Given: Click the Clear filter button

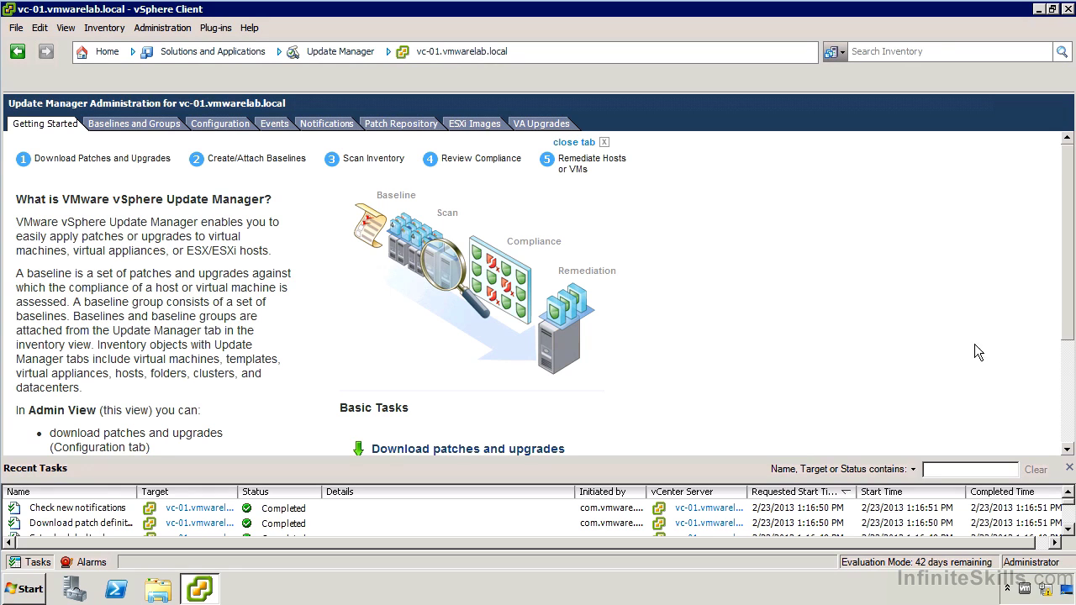Looking at the screenshot, I should click(1036, 470).
